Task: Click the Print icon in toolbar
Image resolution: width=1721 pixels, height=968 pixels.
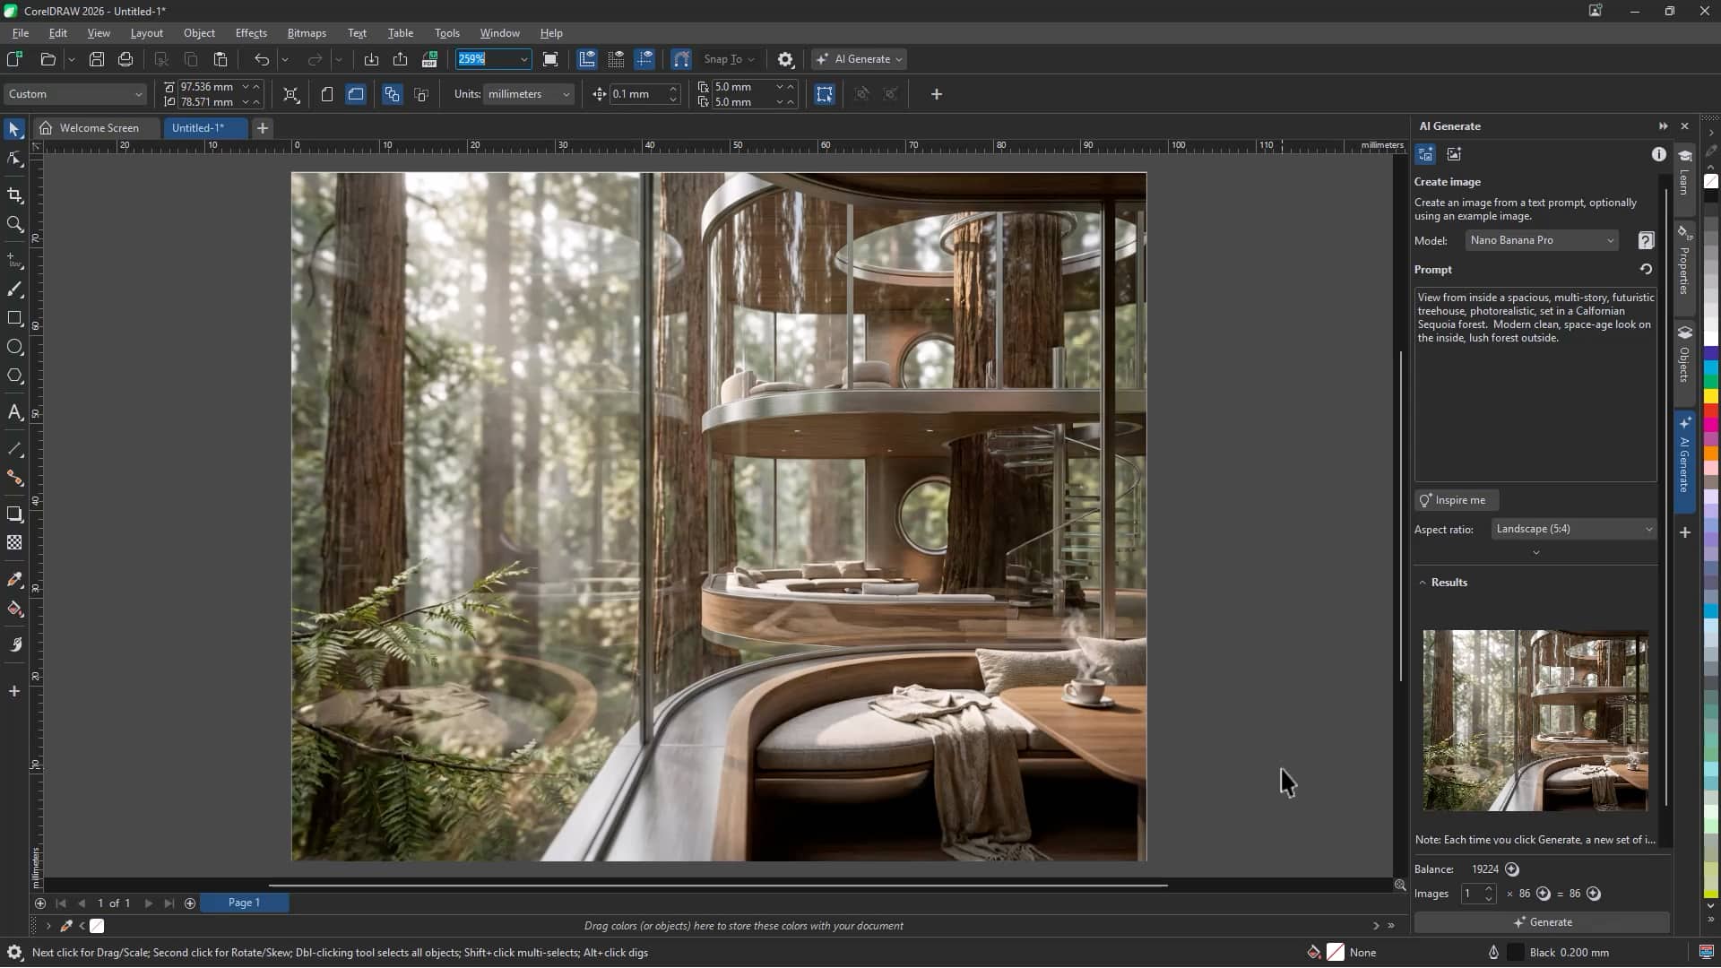Action: [x=125, y=59]
